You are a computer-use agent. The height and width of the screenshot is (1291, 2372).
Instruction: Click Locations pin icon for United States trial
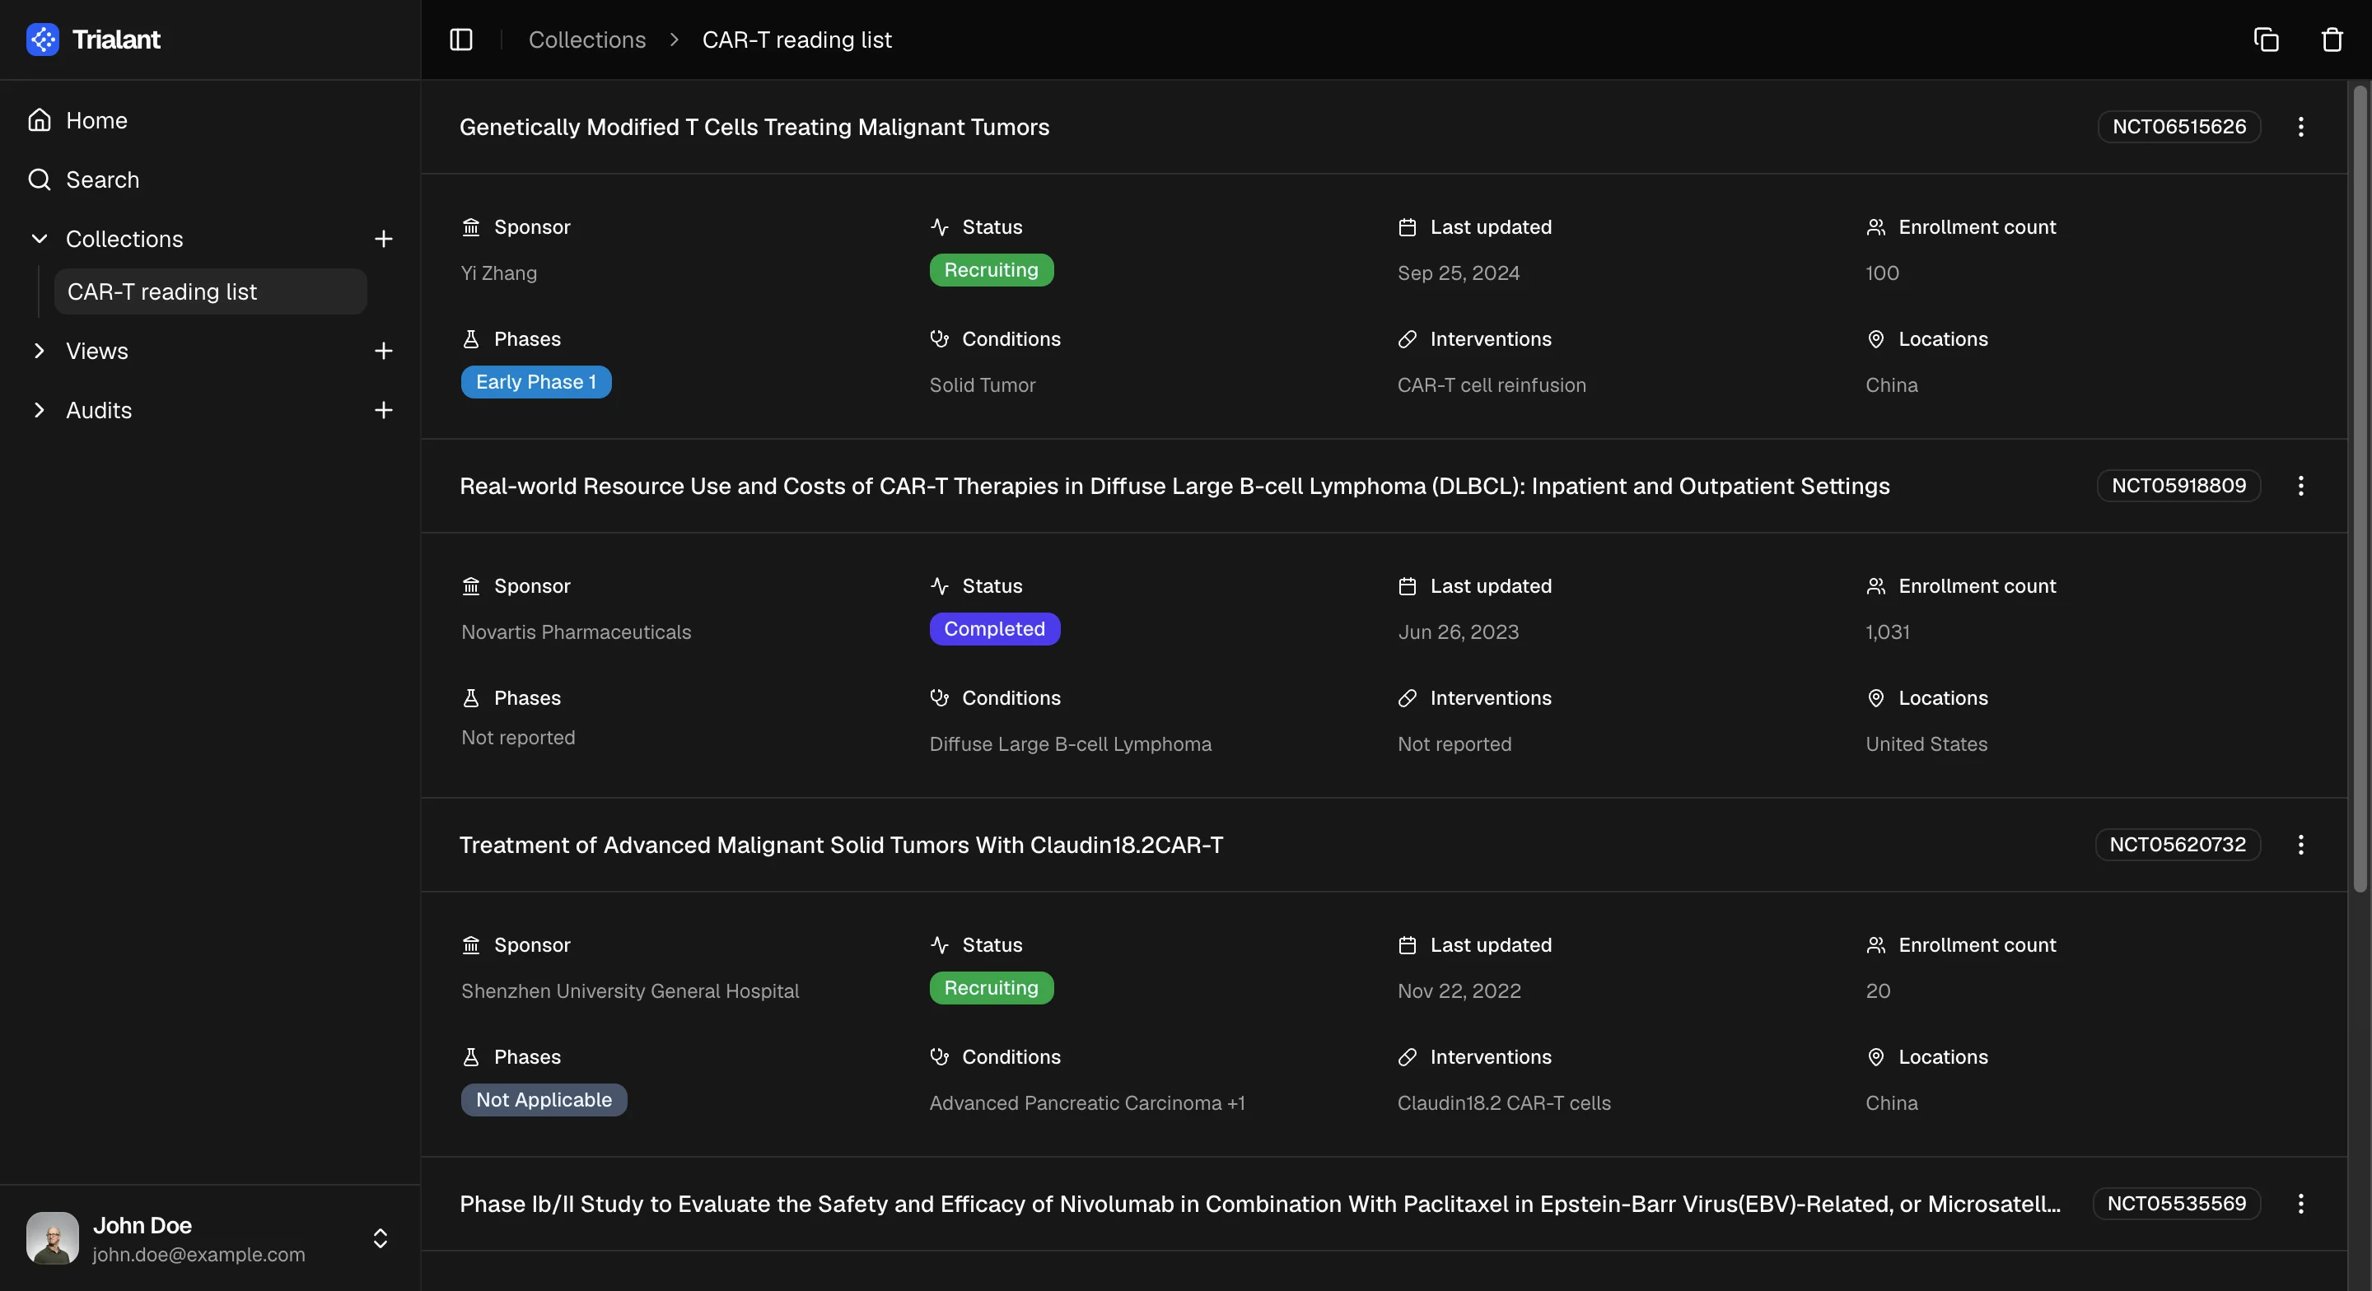(1875, 699)
